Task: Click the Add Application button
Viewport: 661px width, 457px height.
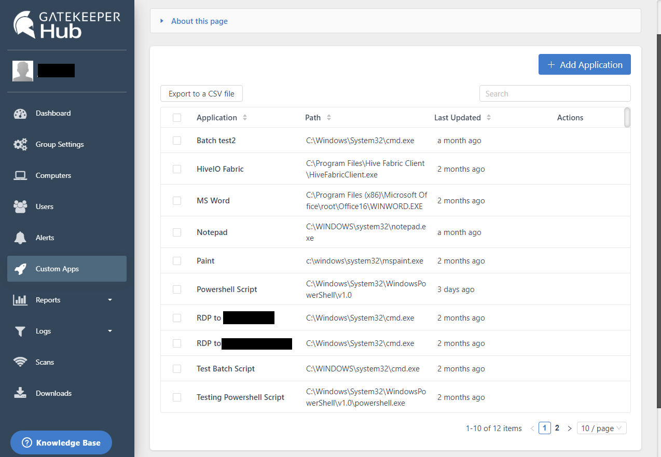Action: (584, 65)
